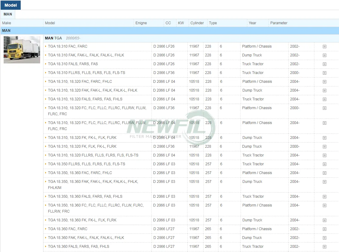Image resolution: width=339 pixels, height=252 pixels.
Task: Click plus icon for TGA 18.350, 18.360 FK row
Action: (x=324, y=220)
